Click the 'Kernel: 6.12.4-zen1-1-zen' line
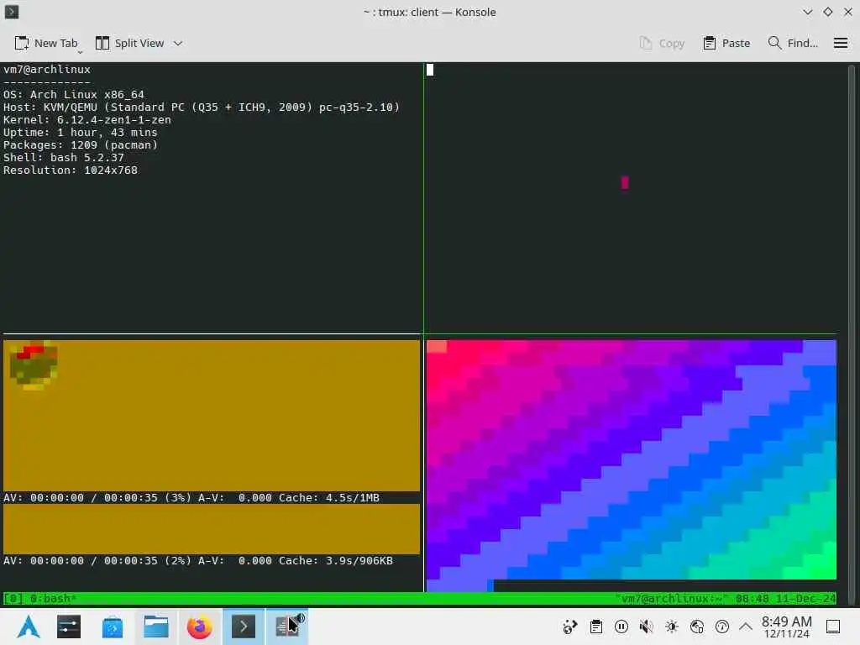Viewport: 860px width, 645px height. click(x=87, y=120)
